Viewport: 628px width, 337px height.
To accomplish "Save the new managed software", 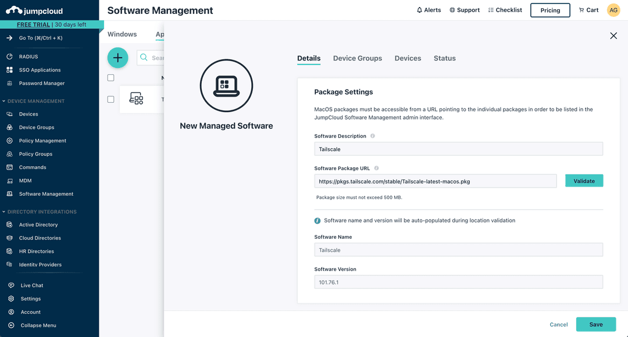I will coord(595,324).
